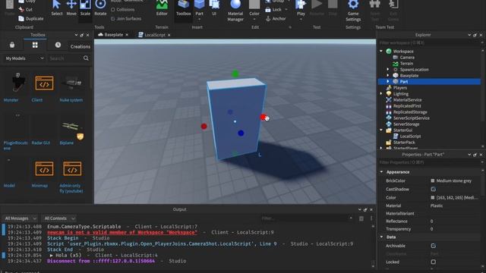Select the Client script thumbnail
The image size is (486, 273).
(44, 83)
